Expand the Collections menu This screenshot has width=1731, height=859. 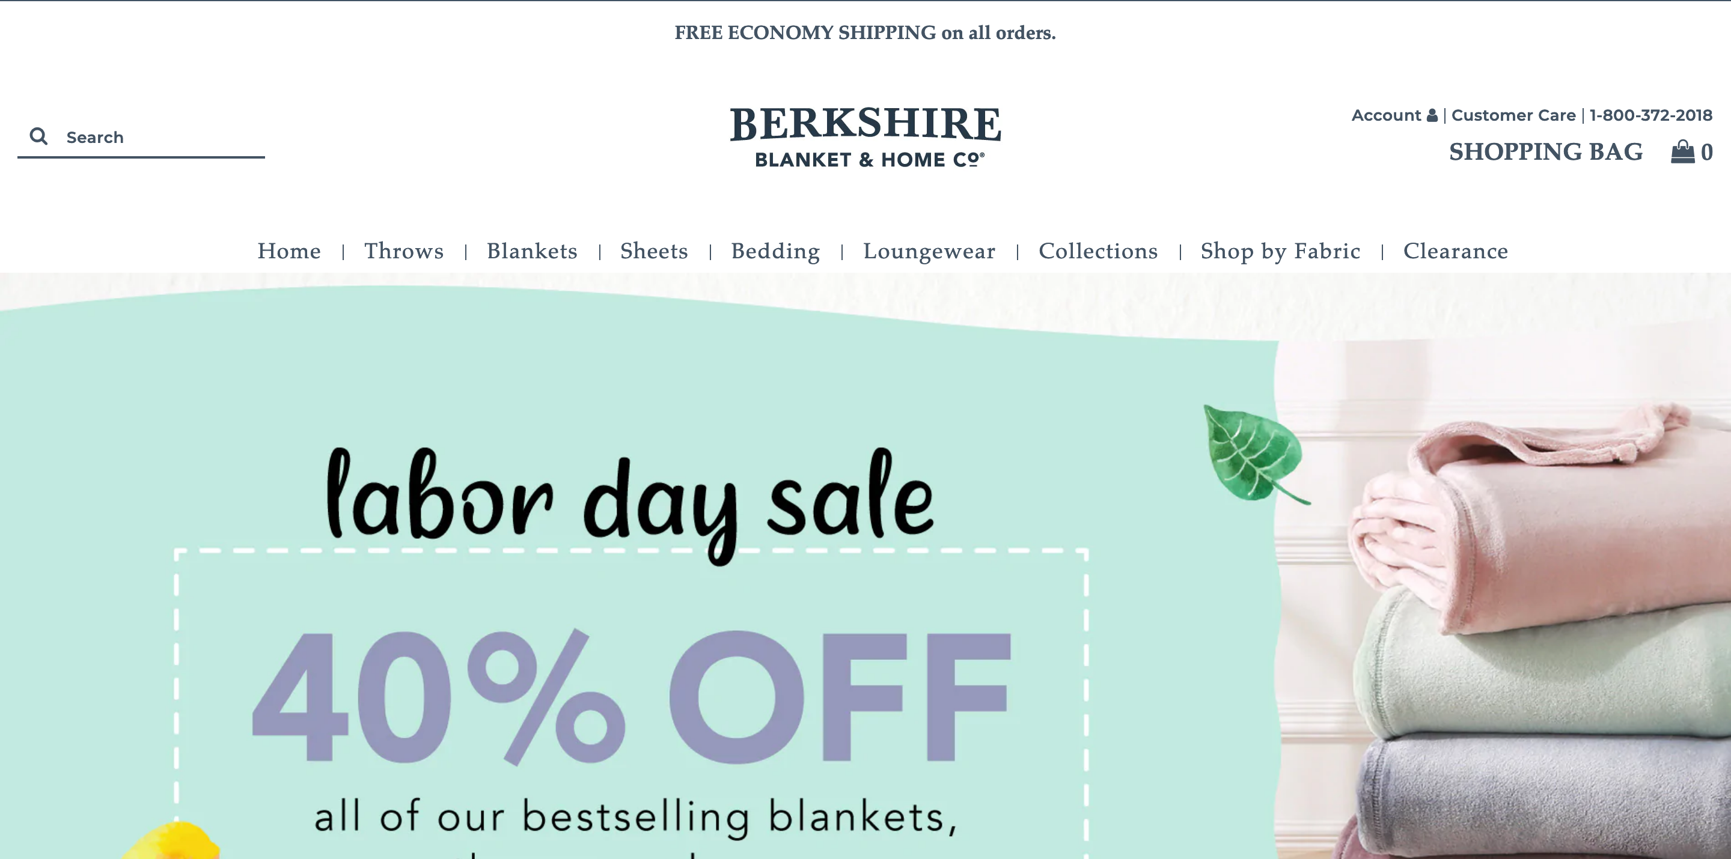point(1098,251)
